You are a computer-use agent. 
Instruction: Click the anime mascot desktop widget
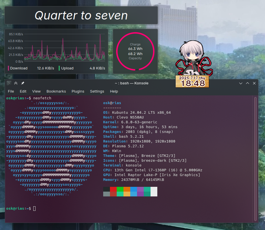(x=194, y=58)
